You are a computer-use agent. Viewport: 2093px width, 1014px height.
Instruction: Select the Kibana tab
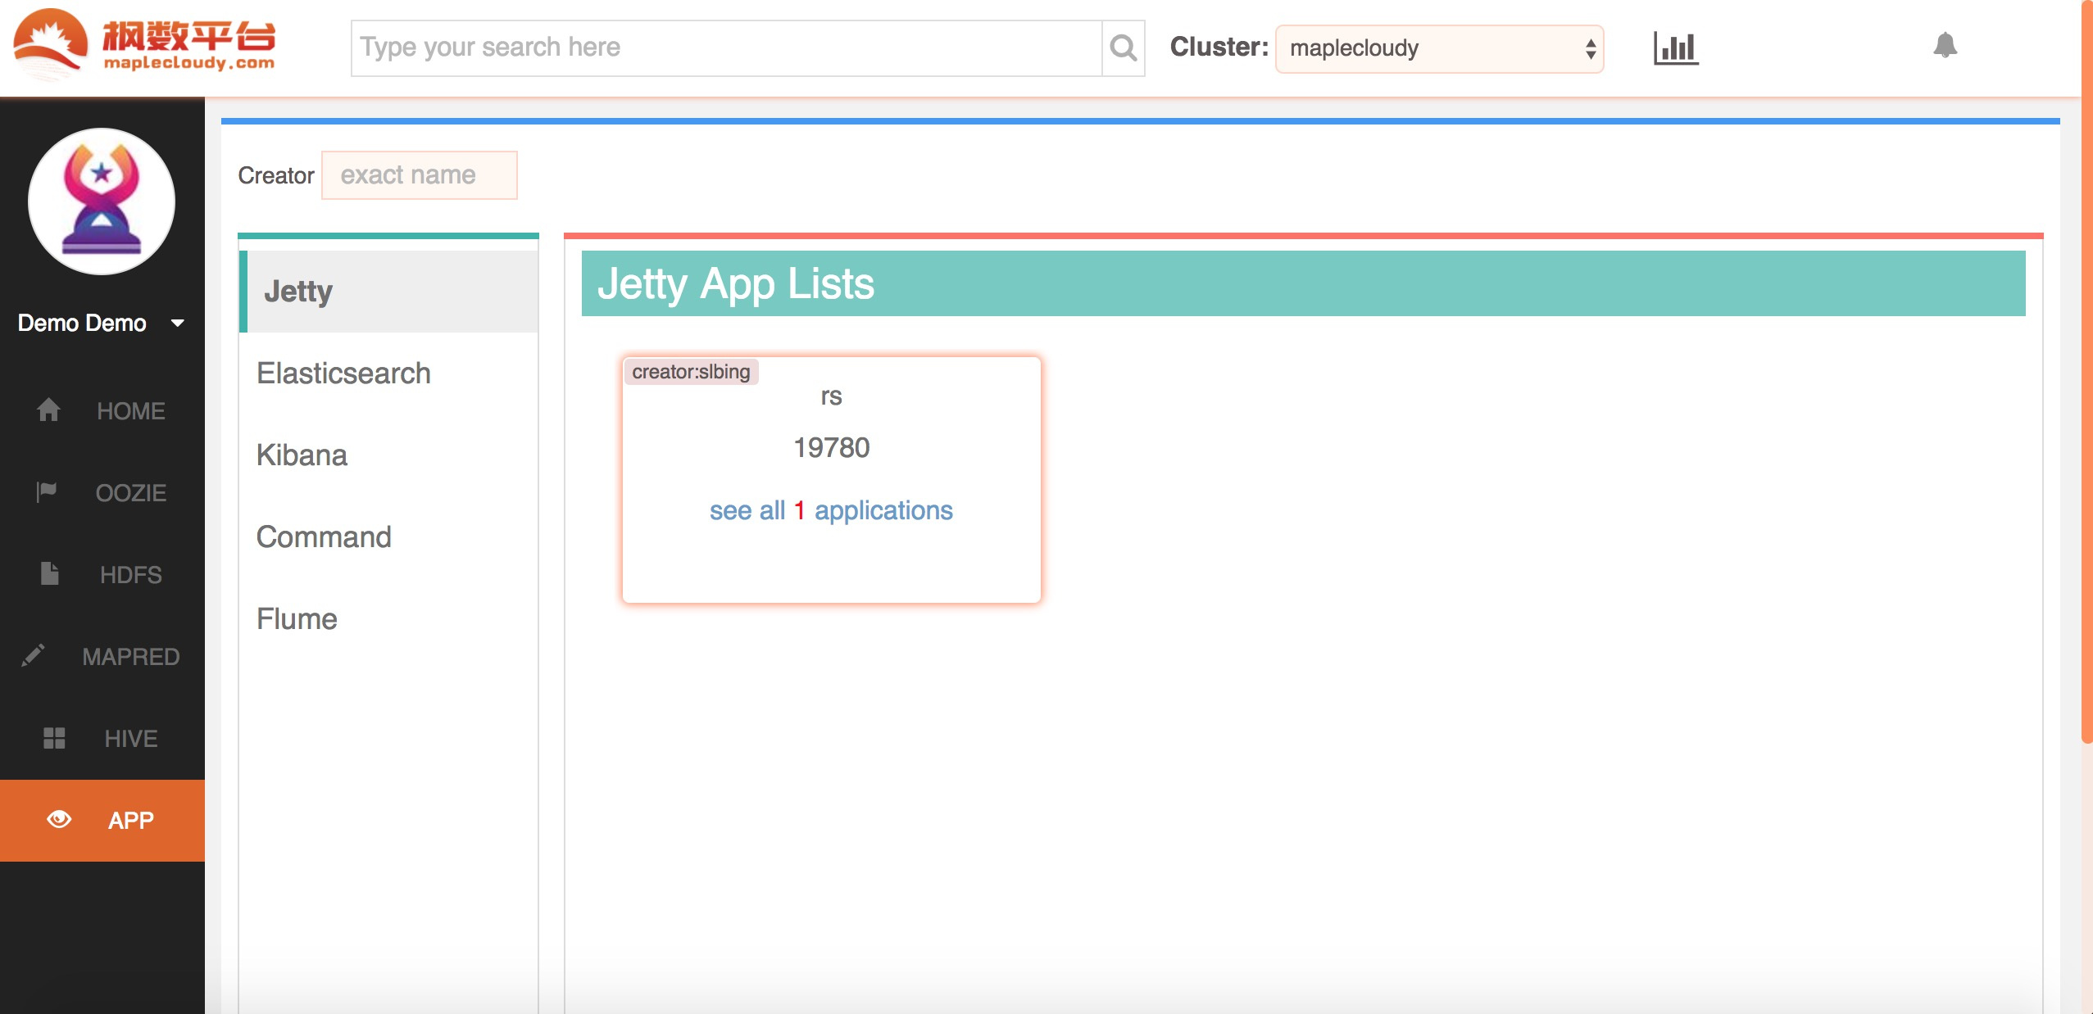302,455
